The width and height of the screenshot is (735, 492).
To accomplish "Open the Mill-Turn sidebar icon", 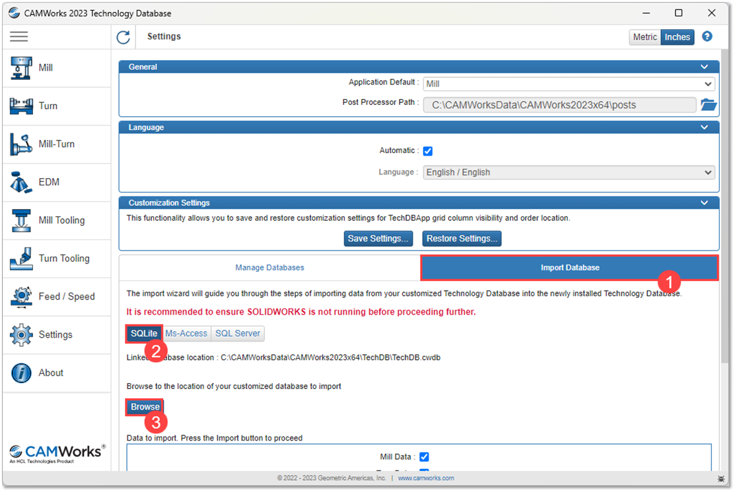I will pos(21,144).
